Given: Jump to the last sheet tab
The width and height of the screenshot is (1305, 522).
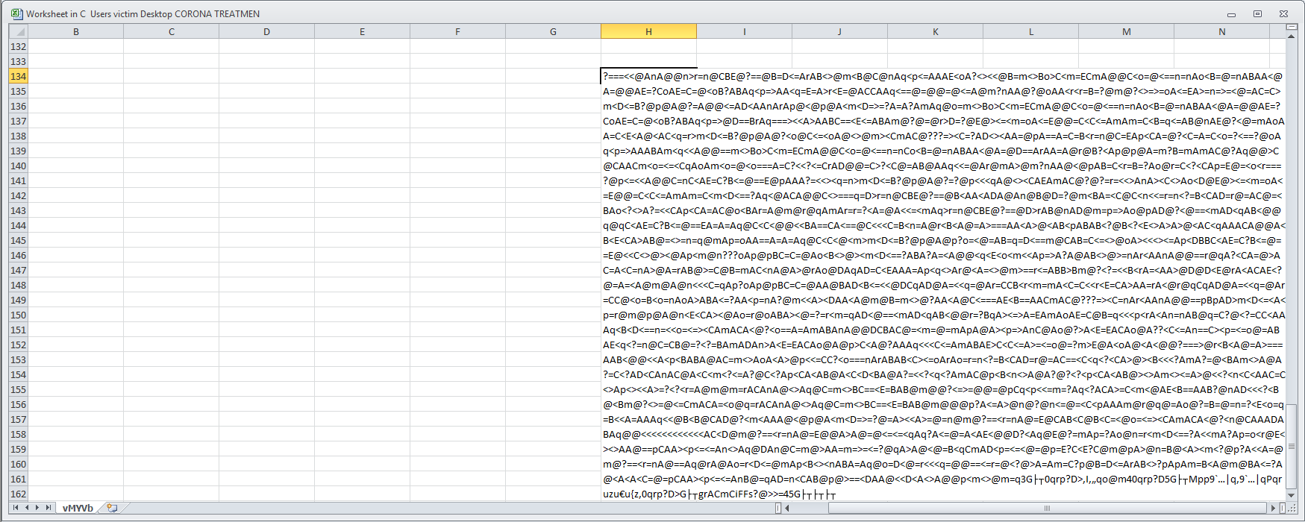Looking at the screenshot, I should pos(48,508).
